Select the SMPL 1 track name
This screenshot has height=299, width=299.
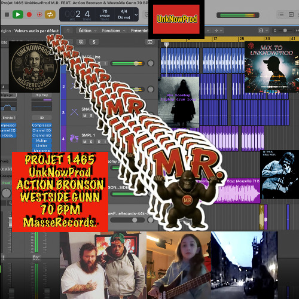88,135
